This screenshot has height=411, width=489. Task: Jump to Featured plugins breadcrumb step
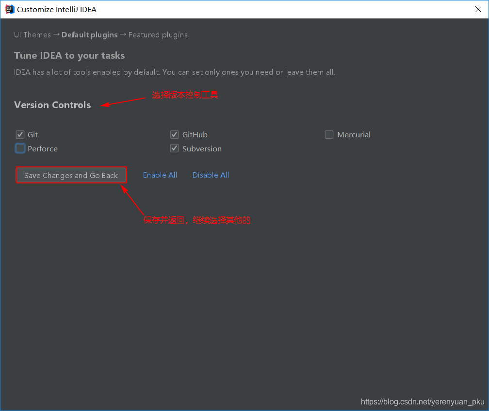pos(158,34)
